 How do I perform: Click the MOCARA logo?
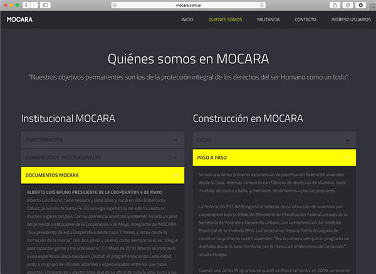coord(19,19)
